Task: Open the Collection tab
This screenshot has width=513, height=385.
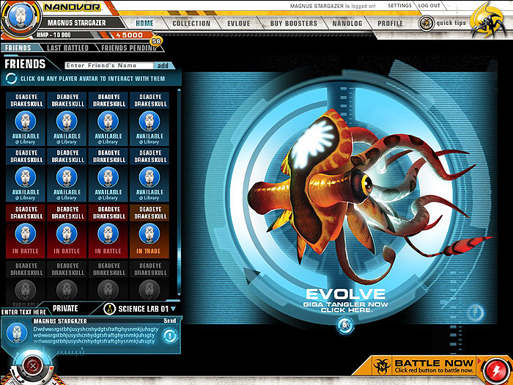Action: click(191, 23)
